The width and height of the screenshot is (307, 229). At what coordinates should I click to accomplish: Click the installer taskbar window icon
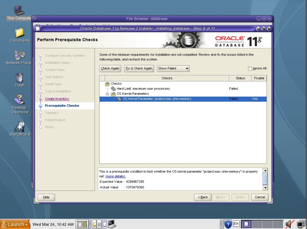tap(104, 224)
